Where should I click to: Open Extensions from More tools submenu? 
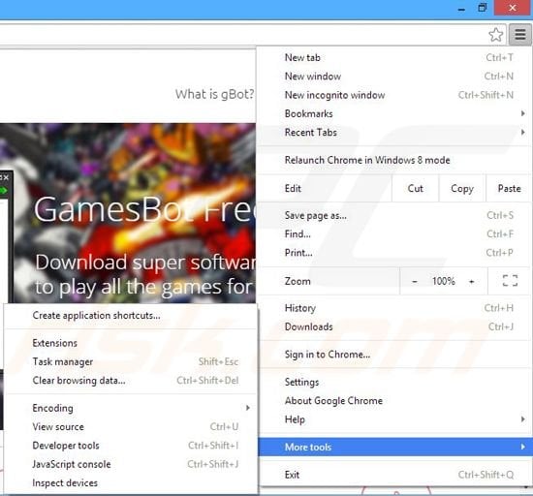131,343
